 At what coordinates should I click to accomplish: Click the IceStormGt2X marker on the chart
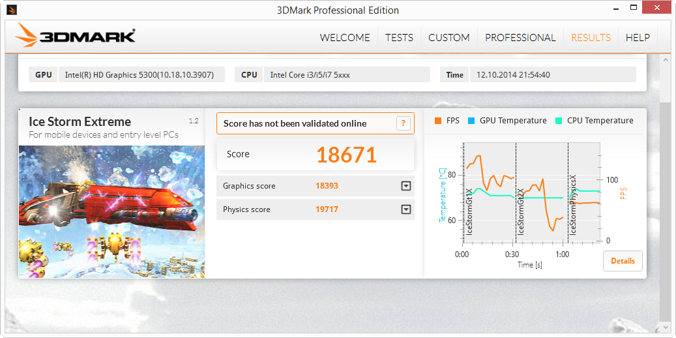(x=521, y=211)
